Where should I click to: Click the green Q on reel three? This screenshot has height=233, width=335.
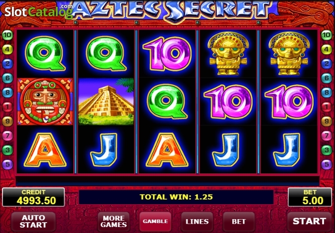point(167,102)
